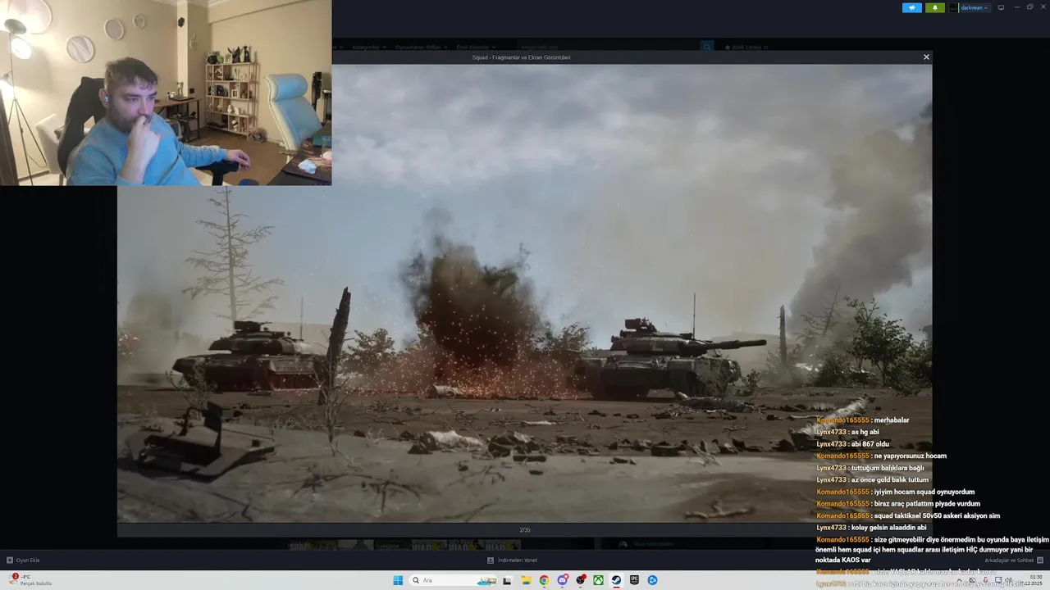Open Google Chrome from the taskbar
1050x590 pixels.
tap(544, 580)
